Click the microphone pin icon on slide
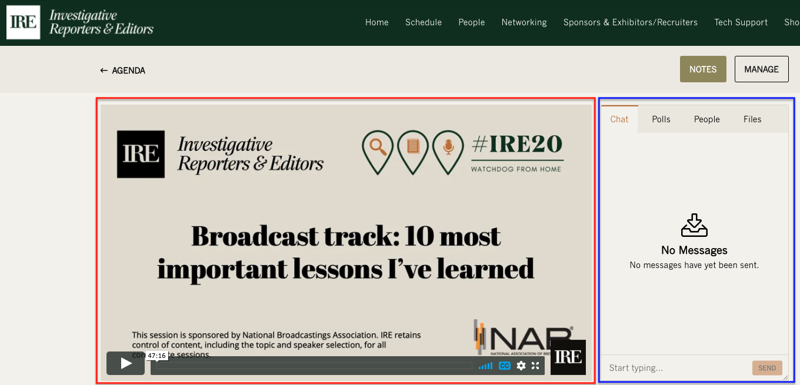The height and width of the screenshot is (385, 800). click(x=448, y=152)
